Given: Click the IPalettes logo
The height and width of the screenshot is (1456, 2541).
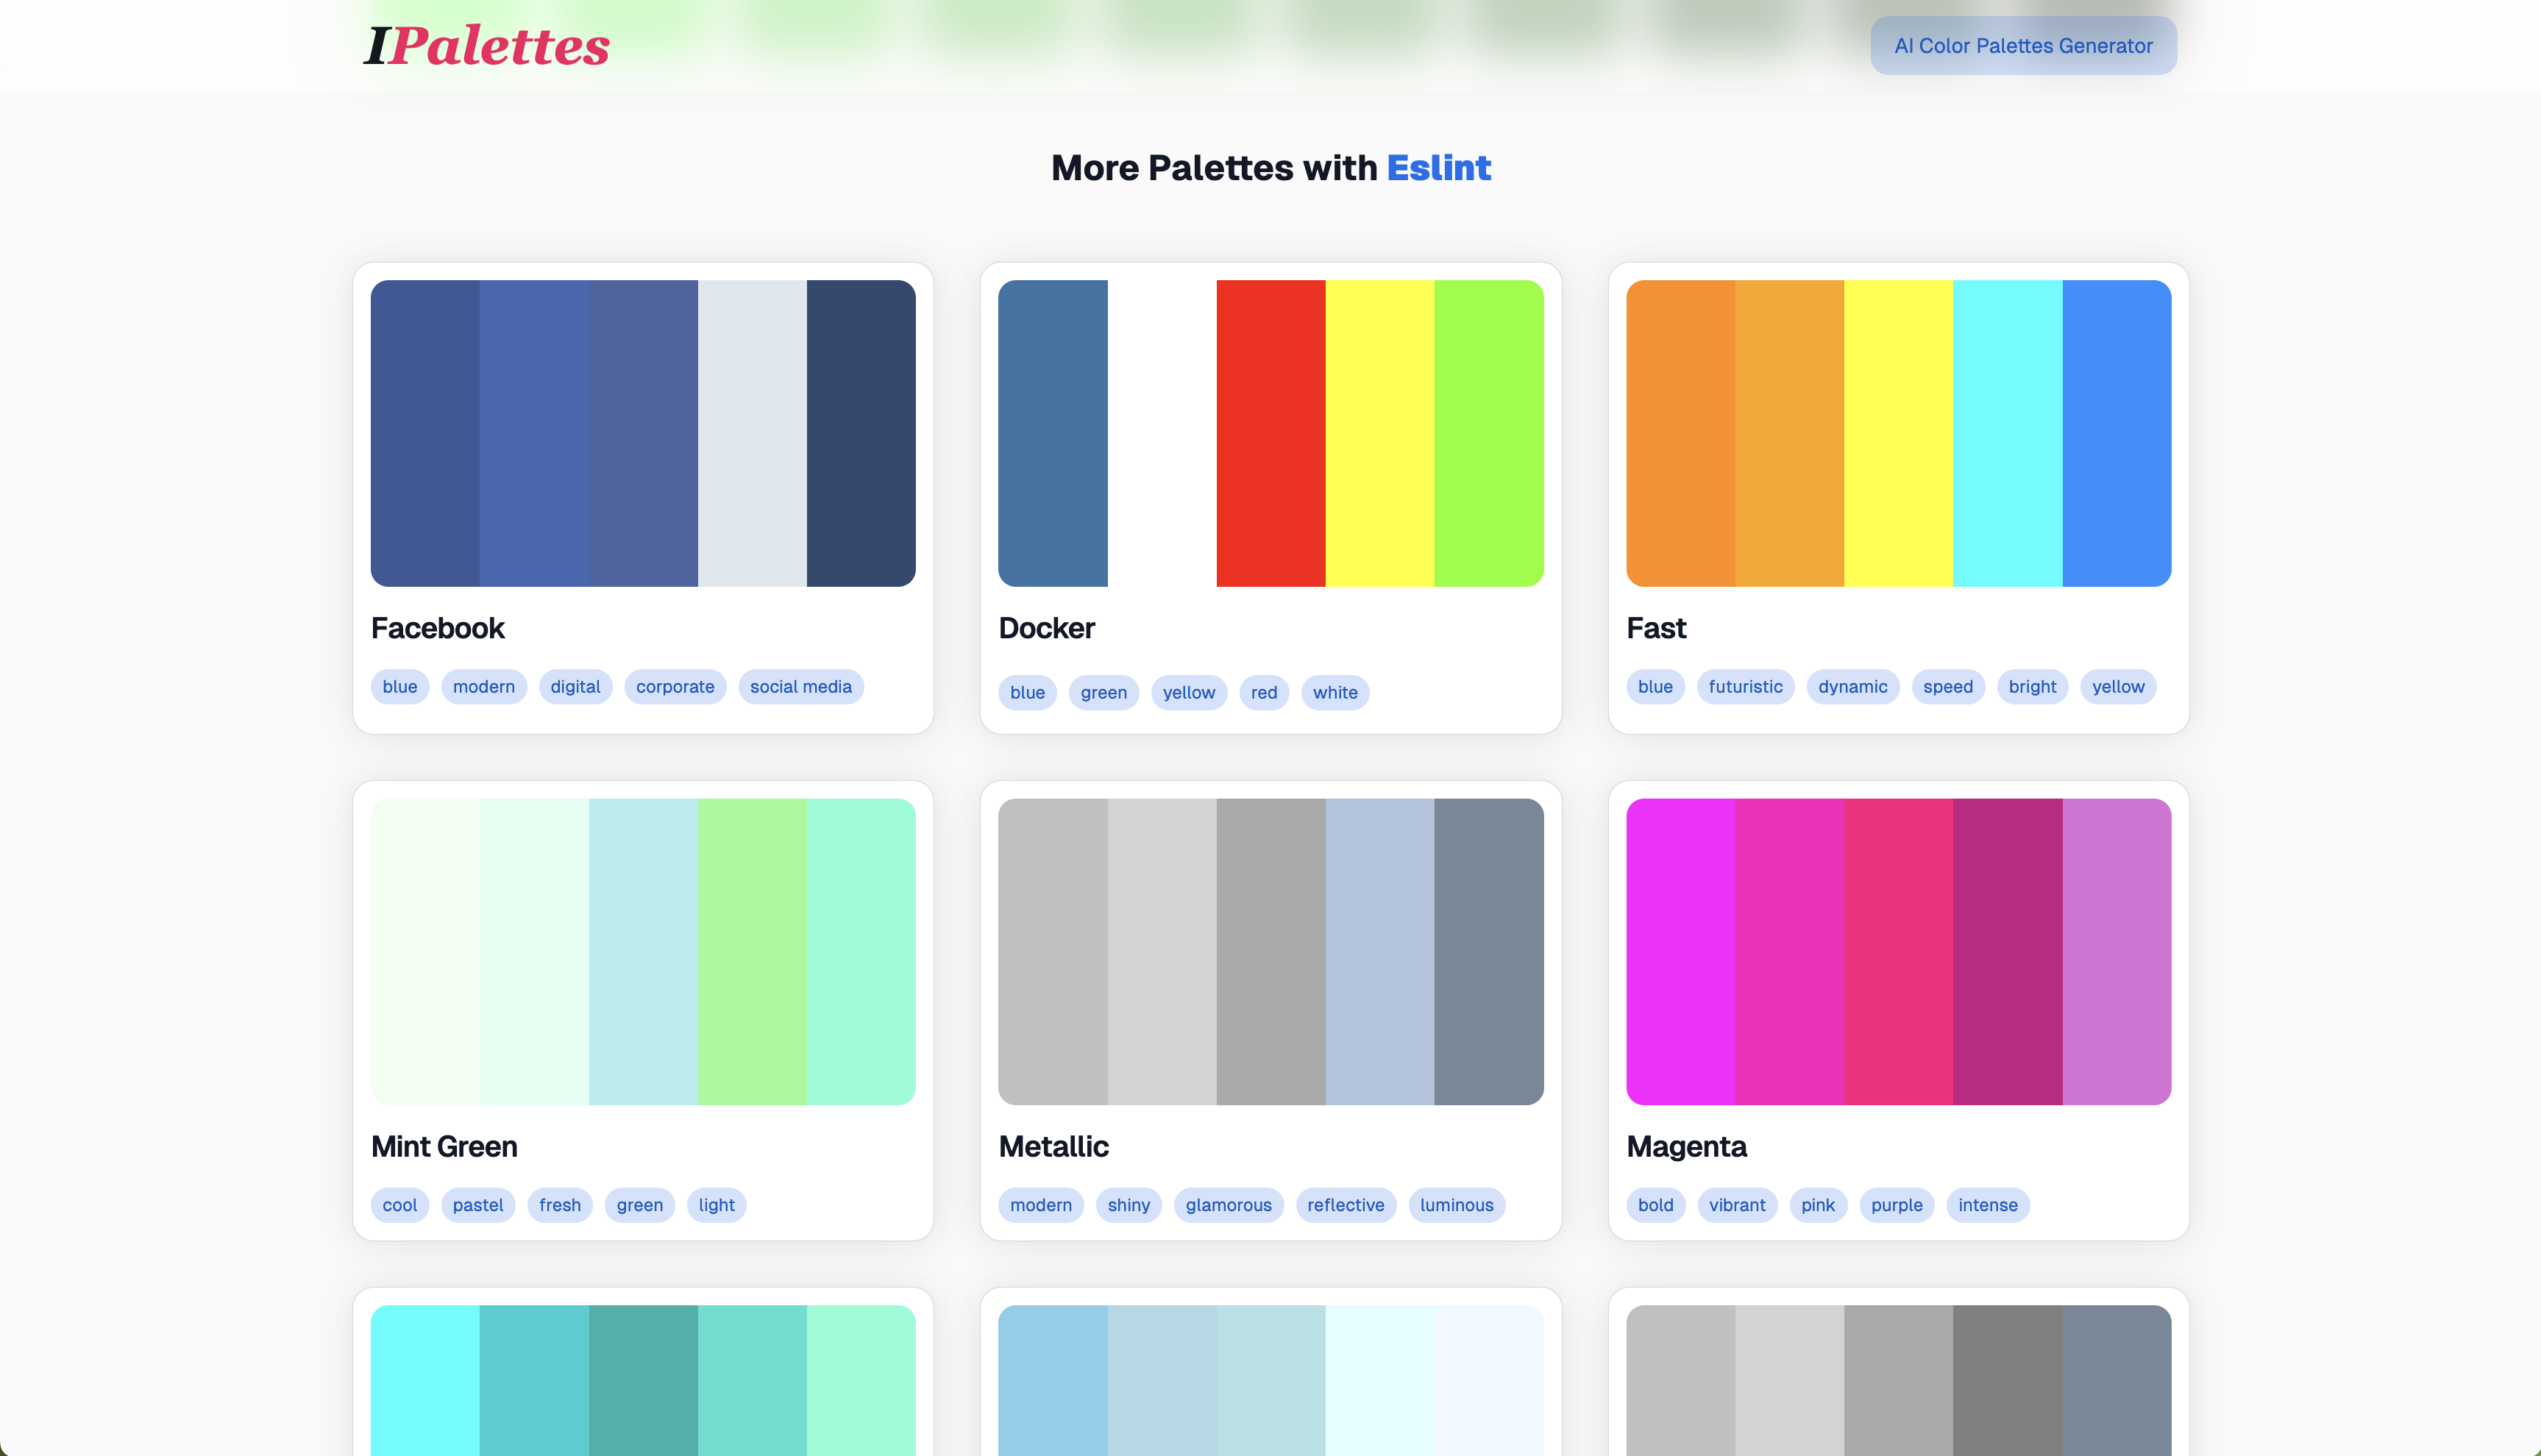Looking at the screenshot, I should (486, 46).
